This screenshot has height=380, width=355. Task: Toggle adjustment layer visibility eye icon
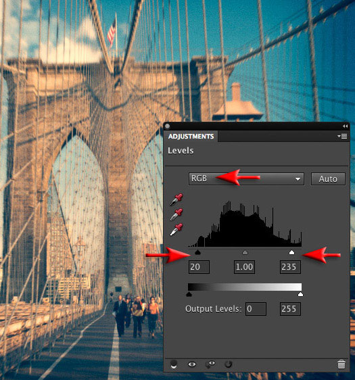(192, 364)
